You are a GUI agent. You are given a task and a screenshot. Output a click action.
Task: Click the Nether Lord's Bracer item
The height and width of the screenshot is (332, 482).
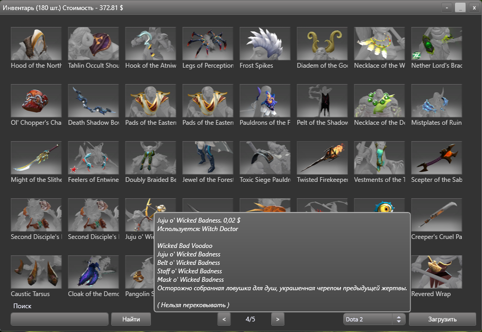click(436, 43)
